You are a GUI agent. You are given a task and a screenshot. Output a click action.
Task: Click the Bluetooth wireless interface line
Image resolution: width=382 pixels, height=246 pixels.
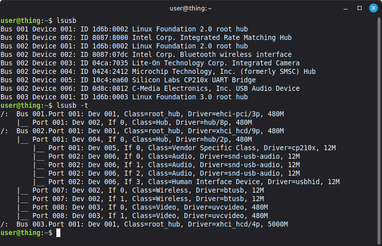pyautogui.click(x=146, y=55)
